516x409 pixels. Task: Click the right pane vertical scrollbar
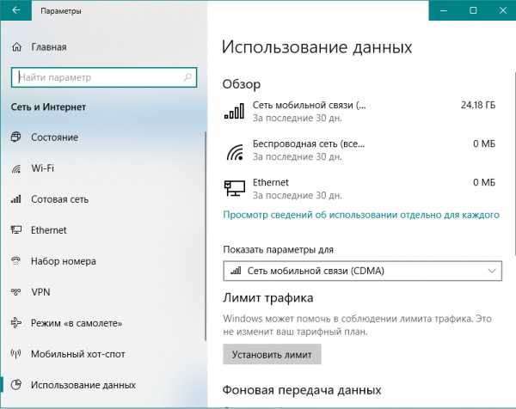pyautogui.click(x=514, y=162)
